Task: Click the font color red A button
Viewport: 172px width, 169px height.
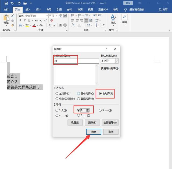Action: point(34,25)
